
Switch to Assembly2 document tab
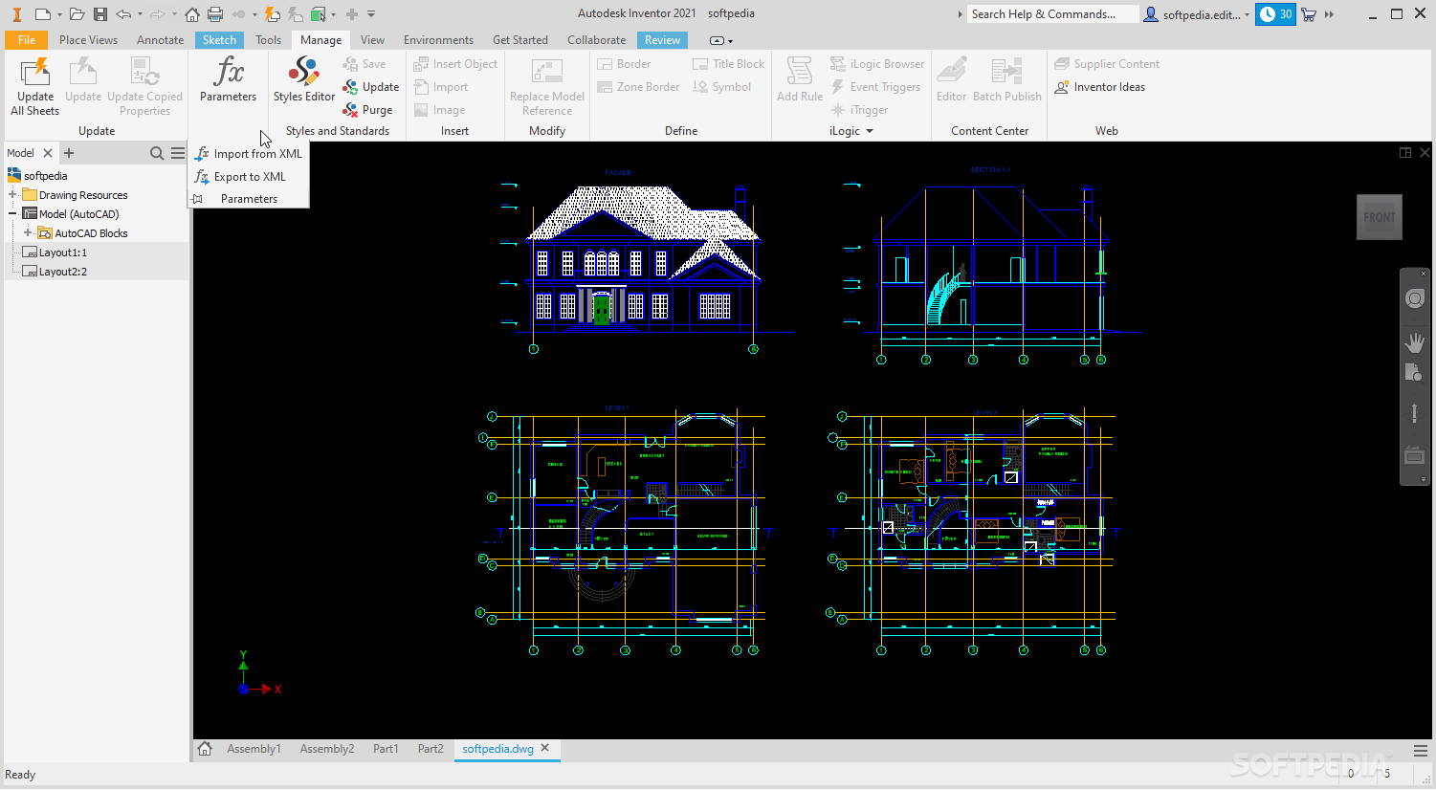327,749
